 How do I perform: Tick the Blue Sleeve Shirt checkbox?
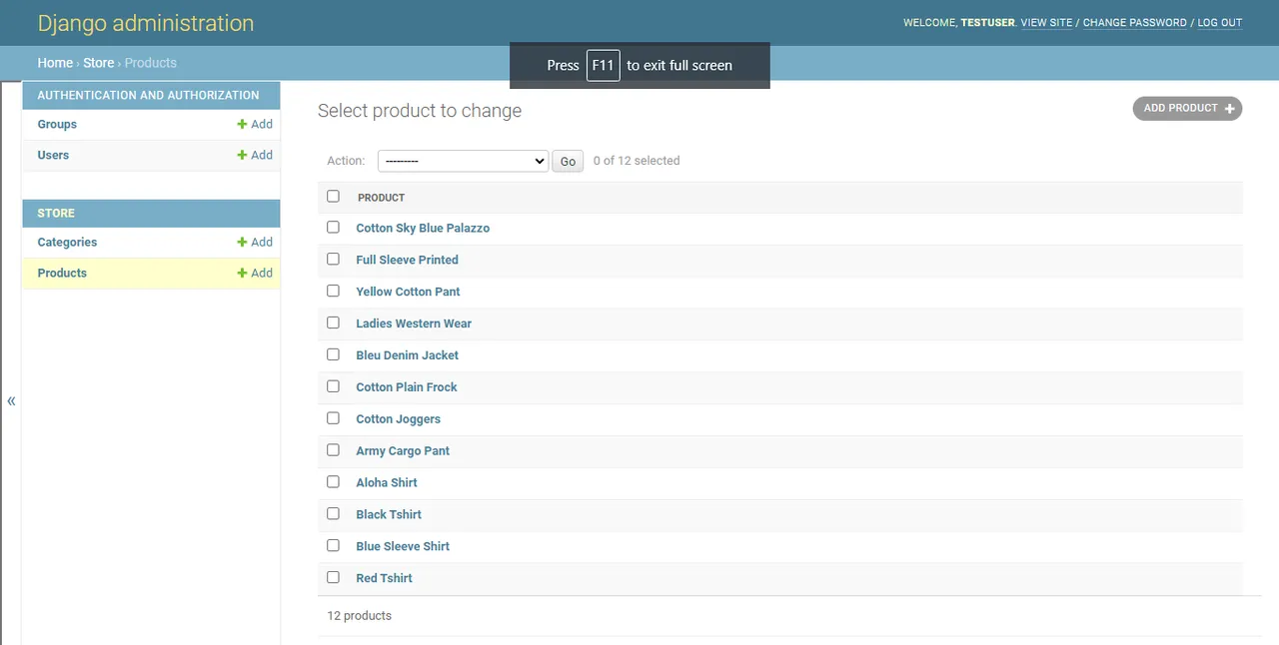[x=333, y=545]
